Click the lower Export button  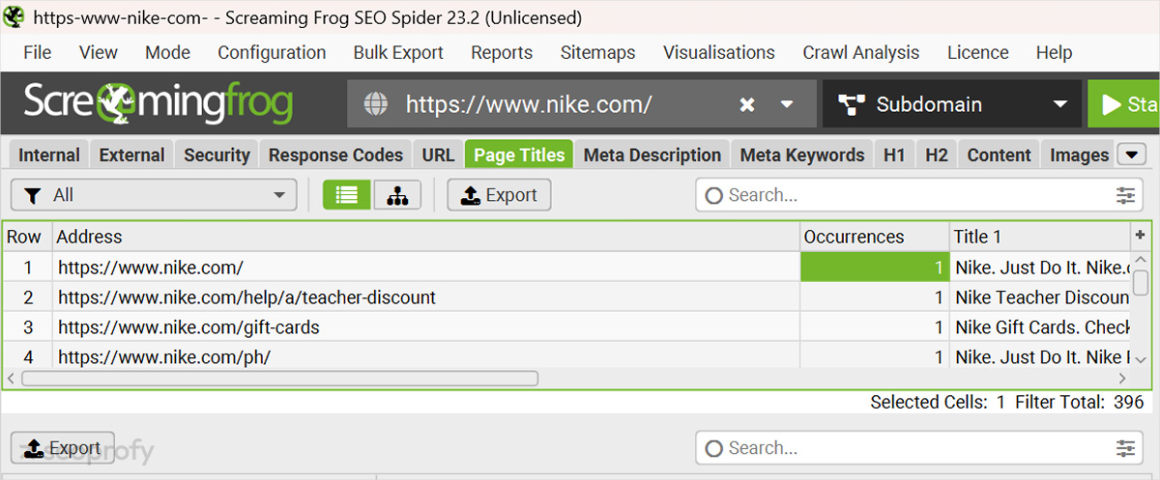click(63, 448)
